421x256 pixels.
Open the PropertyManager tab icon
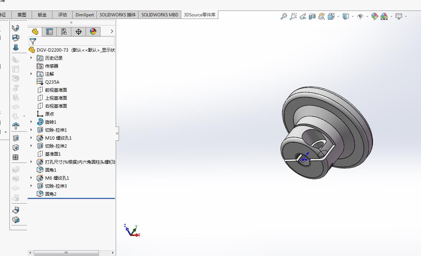click(x=49, y=32)
